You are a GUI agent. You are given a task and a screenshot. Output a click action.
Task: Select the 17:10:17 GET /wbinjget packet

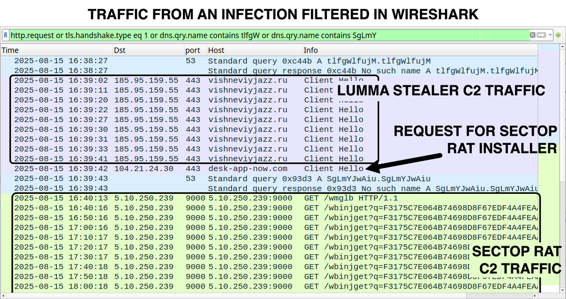269,237
